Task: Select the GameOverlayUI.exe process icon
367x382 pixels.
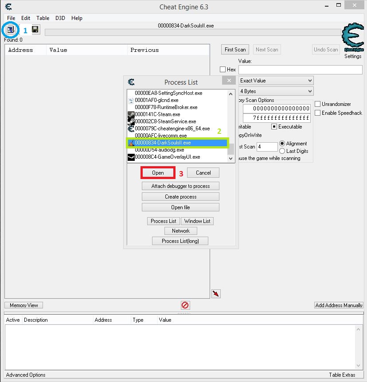Action: (x=131, y=157)
